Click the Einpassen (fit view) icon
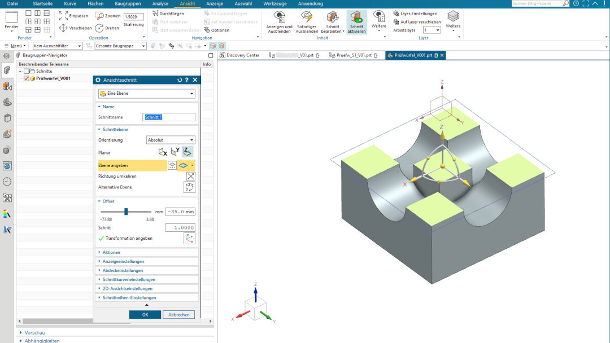 (x=63, y=16)
